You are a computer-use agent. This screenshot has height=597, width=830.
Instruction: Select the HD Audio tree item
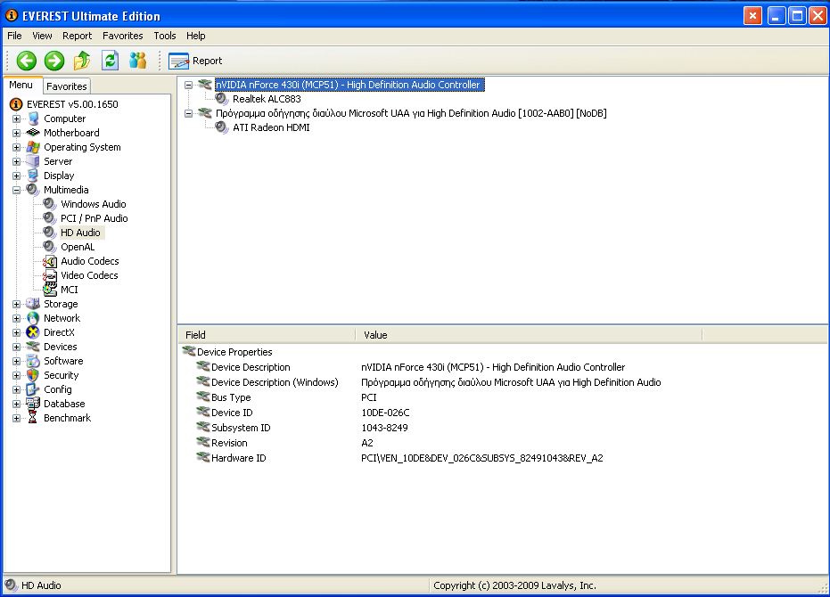80,233
